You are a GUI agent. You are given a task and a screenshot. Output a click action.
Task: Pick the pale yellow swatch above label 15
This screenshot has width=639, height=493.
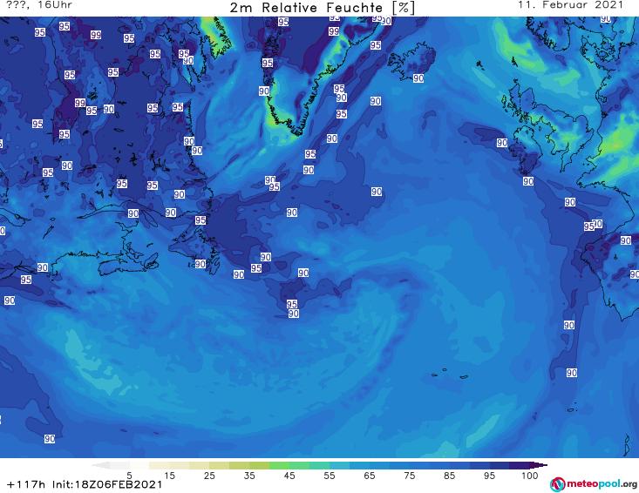[160, 465]
